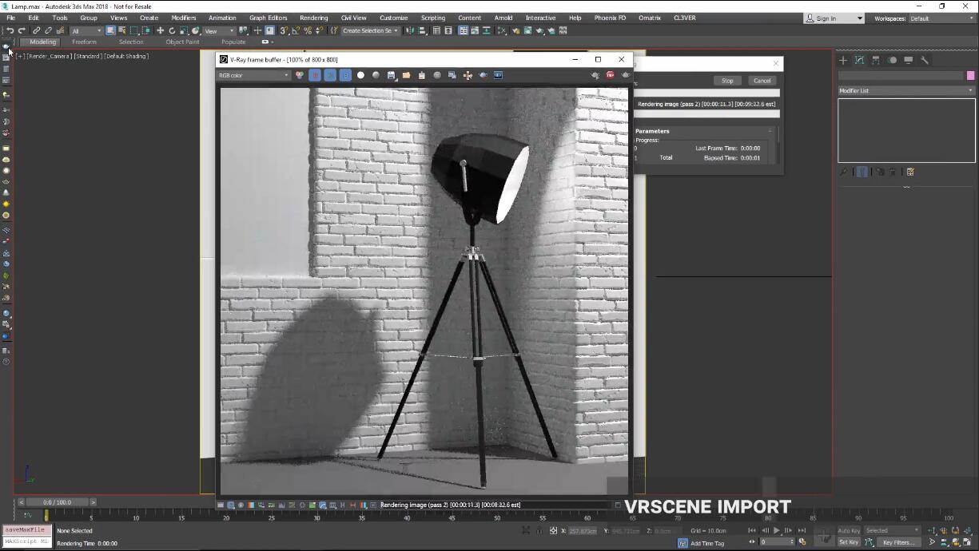Click the pink object color swatch
Screen dimensions: 979x551
[x=970, y=75]
